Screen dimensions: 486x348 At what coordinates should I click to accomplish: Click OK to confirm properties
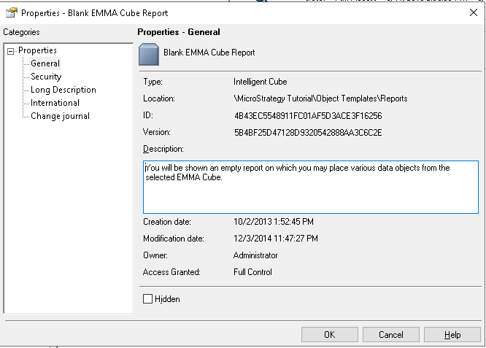(x=330, y=335)
